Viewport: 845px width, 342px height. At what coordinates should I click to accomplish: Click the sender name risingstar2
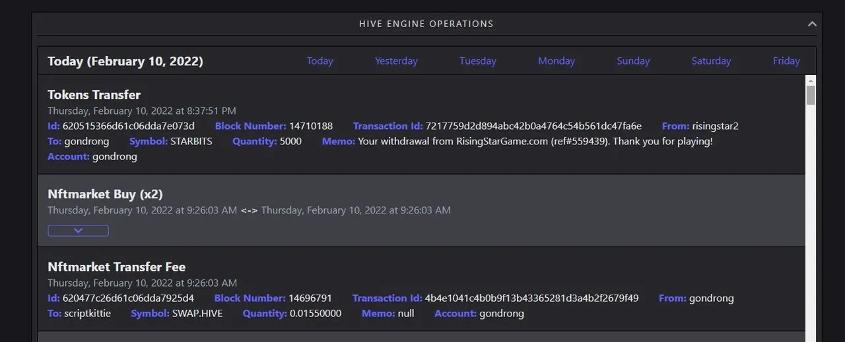[x=716, y=126]
